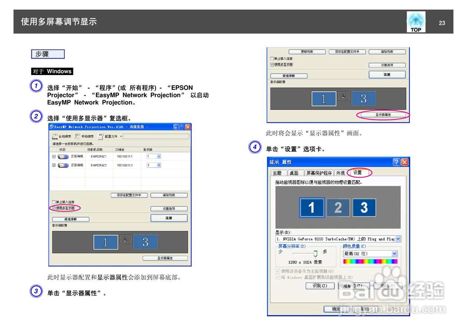Adjust the 屏幕分辨率 resolution slider

(316, 253)
